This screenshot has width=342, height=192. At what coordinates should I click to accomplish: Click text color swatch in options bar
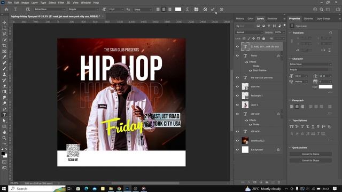(x=178, y=10)
